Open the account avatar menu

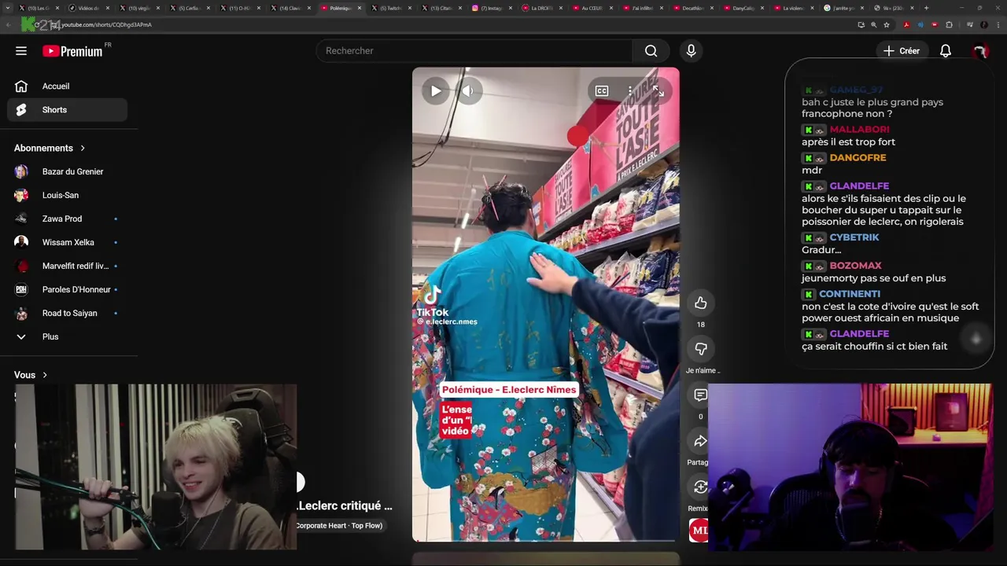[x=980, y=51]
